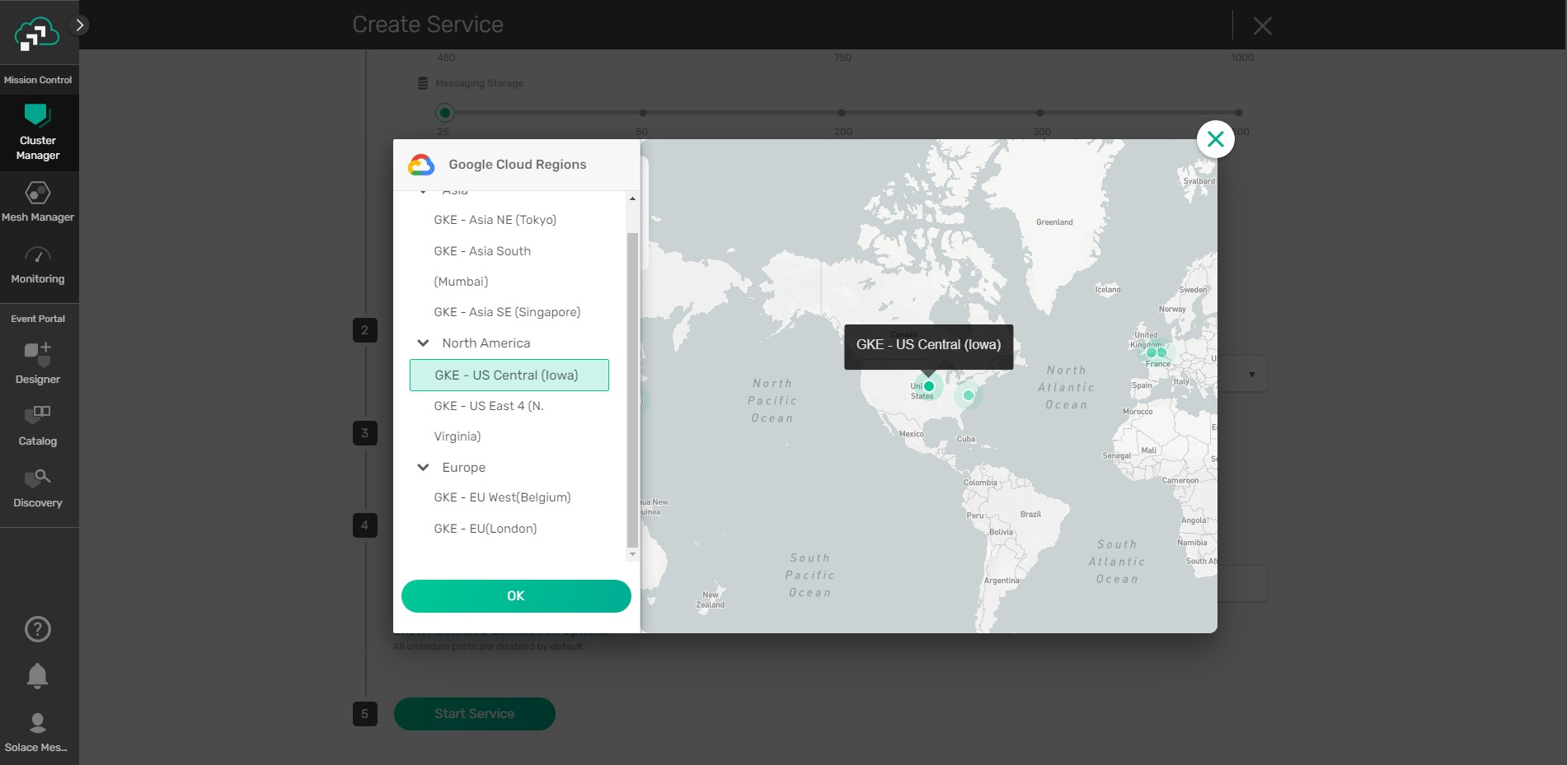Open notifications bell icon
This screenshot has width=1567, height=765.
(38, 676)
